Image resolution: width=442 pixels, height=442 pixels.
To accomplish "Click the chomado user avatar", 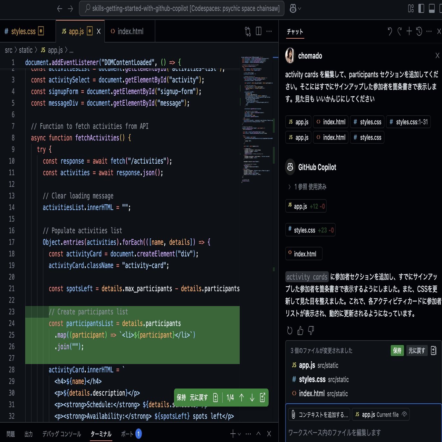I will (290, 55).
